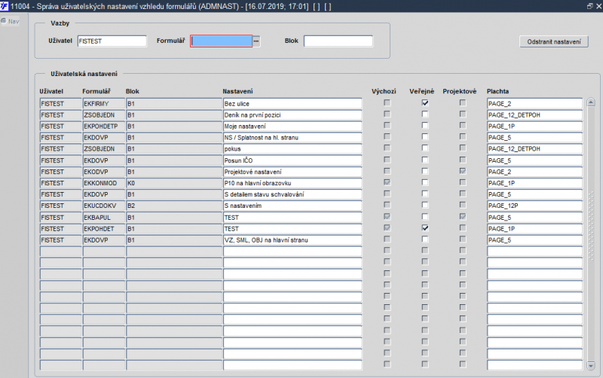Check Veřejné for the EKKONMOD row
Image resolution: width=603 pixels, height=378 pixels.
coord(425,182)
